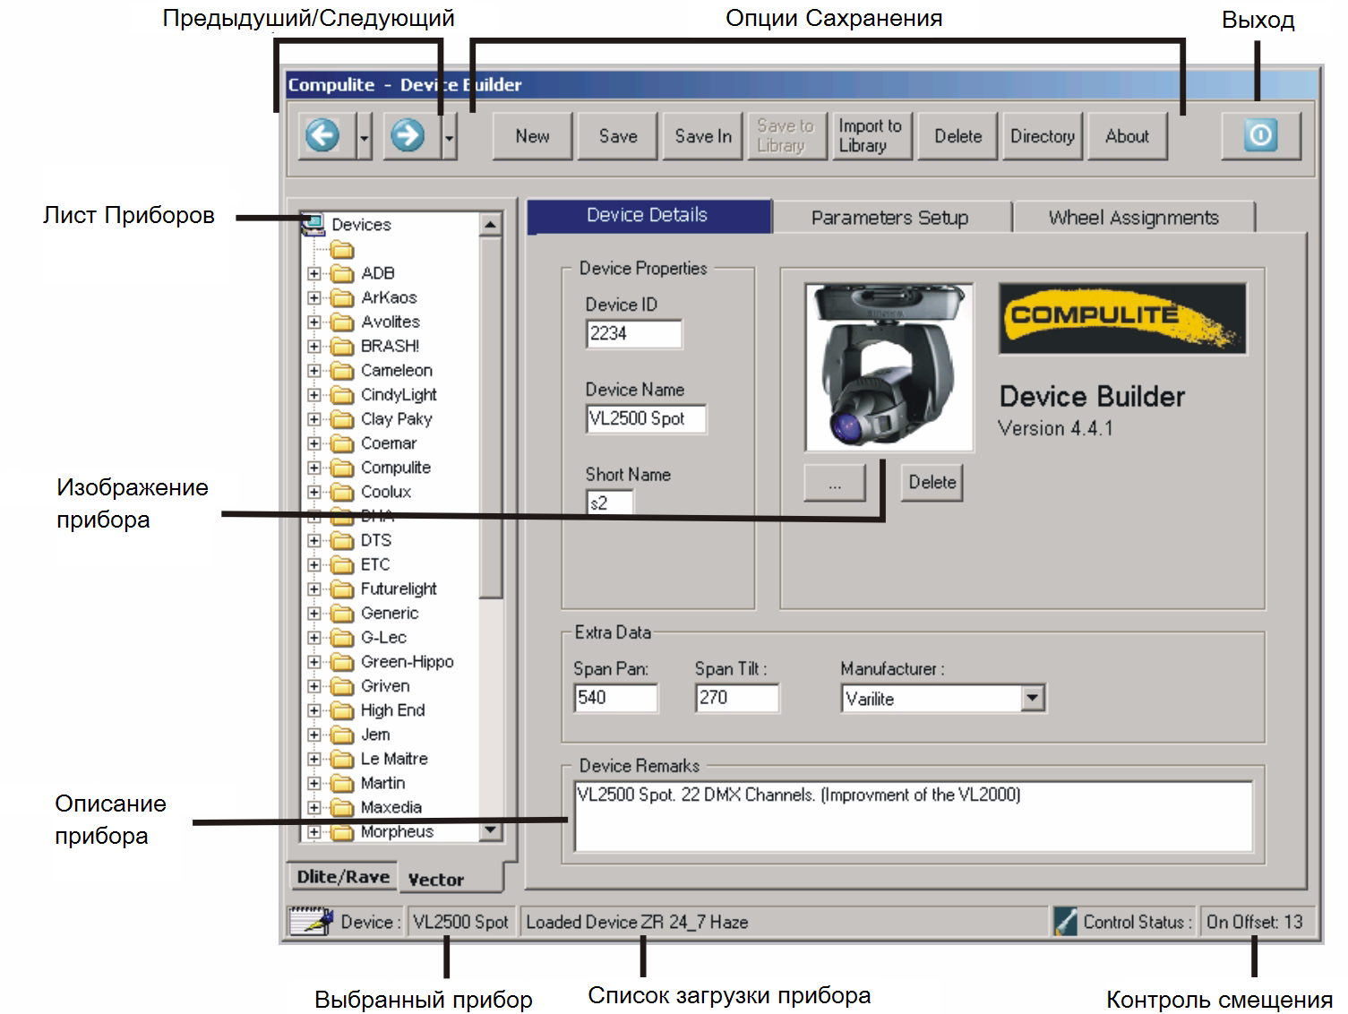Expand the Avolites folder
Screen dimensions: 1348x1014
pyautogui.click(x=314, y=322)
